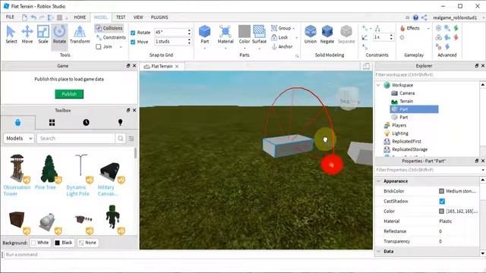
Task: Toggle viewport device view icon
Action: point(366,66)
